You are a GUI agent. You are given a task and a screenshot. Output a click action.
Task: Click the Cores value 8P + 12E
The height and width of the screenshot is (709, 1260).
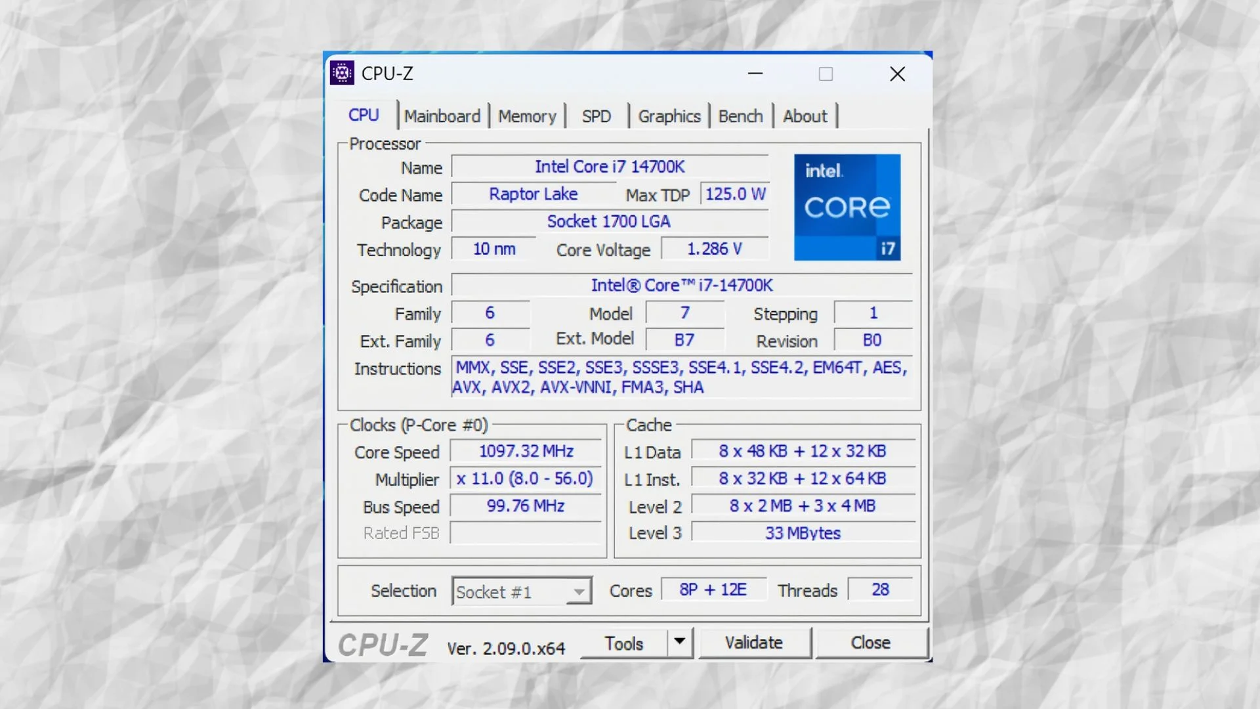(x=713, y=590)
